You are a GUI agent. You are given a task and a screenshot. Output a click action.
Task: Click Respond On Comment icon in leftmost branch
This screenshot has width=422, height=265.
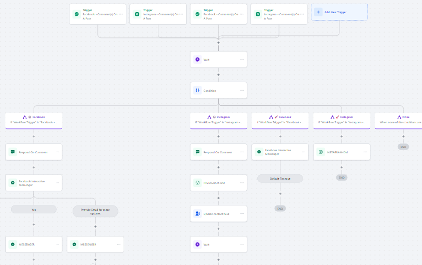(13, 152)
